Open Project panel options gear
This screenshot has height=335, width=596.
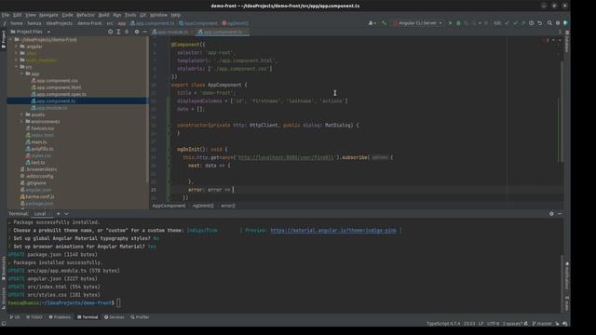pyautogui.click(x=137, y=32)
